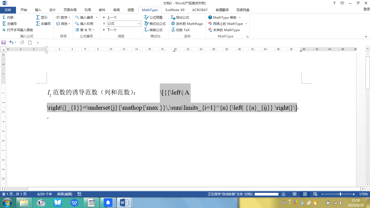Insert a left-numbered equation 左编号
Image resolution: width=370 pixels, height=208 pixels.
click(x=9, y=24)
